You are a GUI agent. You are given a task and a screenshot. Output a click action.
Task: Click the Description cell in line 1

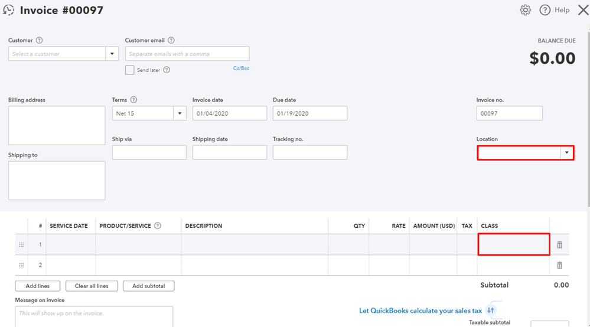click(x=255, y=244)
